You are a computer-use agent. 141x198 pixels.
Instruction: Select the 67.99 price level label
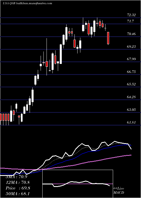pos(131,59)
